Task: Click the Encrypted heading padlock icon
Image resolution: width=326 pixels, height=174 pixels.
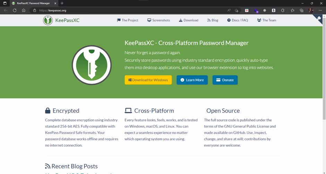Action: 48,111
